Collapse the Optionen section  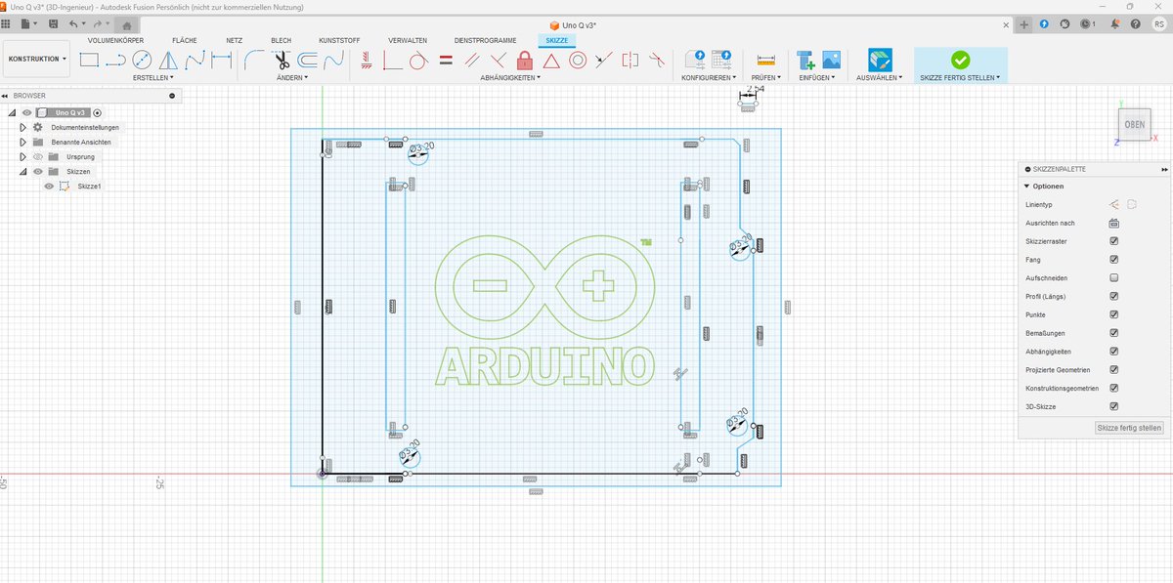(x=1027, y=186)
